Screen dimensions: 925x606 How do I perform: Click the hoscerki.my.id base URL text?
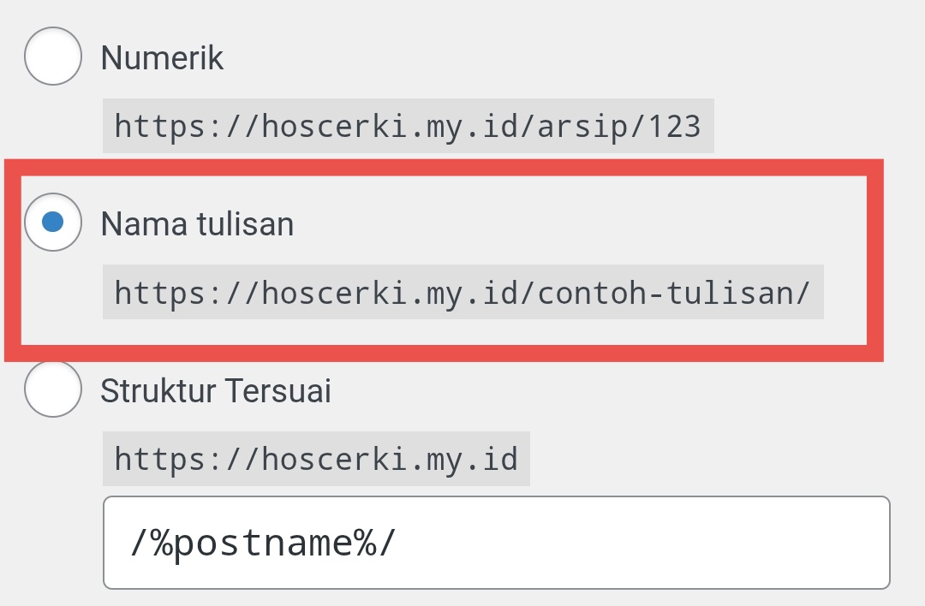coord(316,459)
